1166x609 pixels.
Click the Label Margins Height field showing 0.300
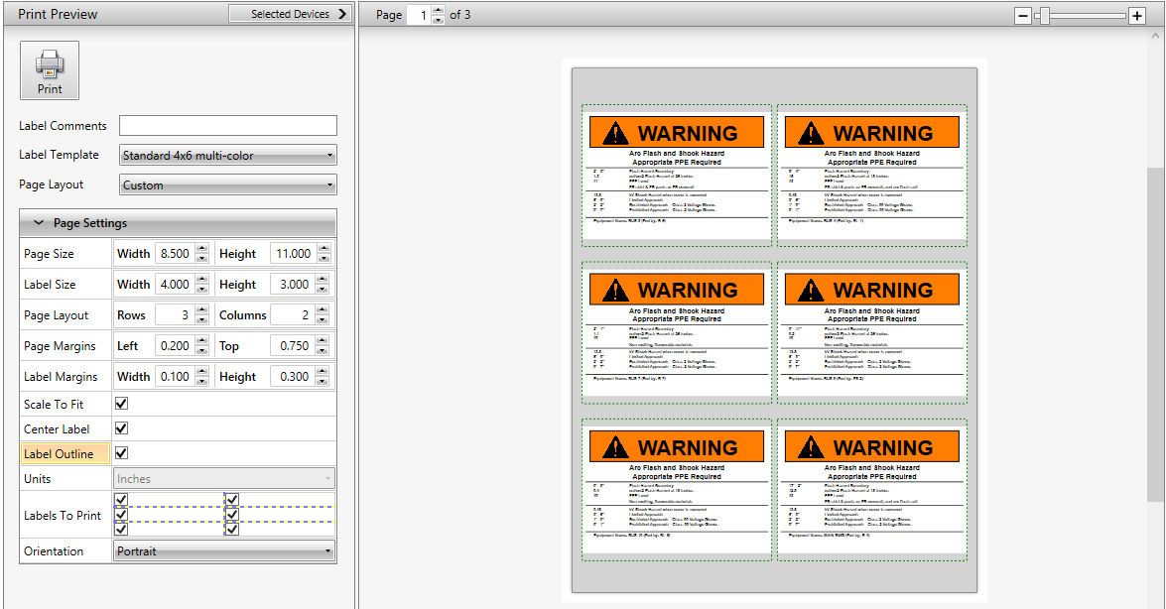coord(293,377)
